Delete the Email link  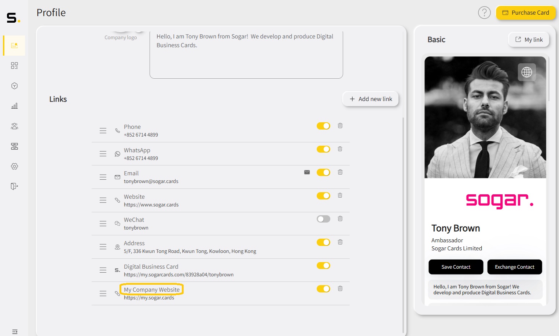click(x=340, y=172)
